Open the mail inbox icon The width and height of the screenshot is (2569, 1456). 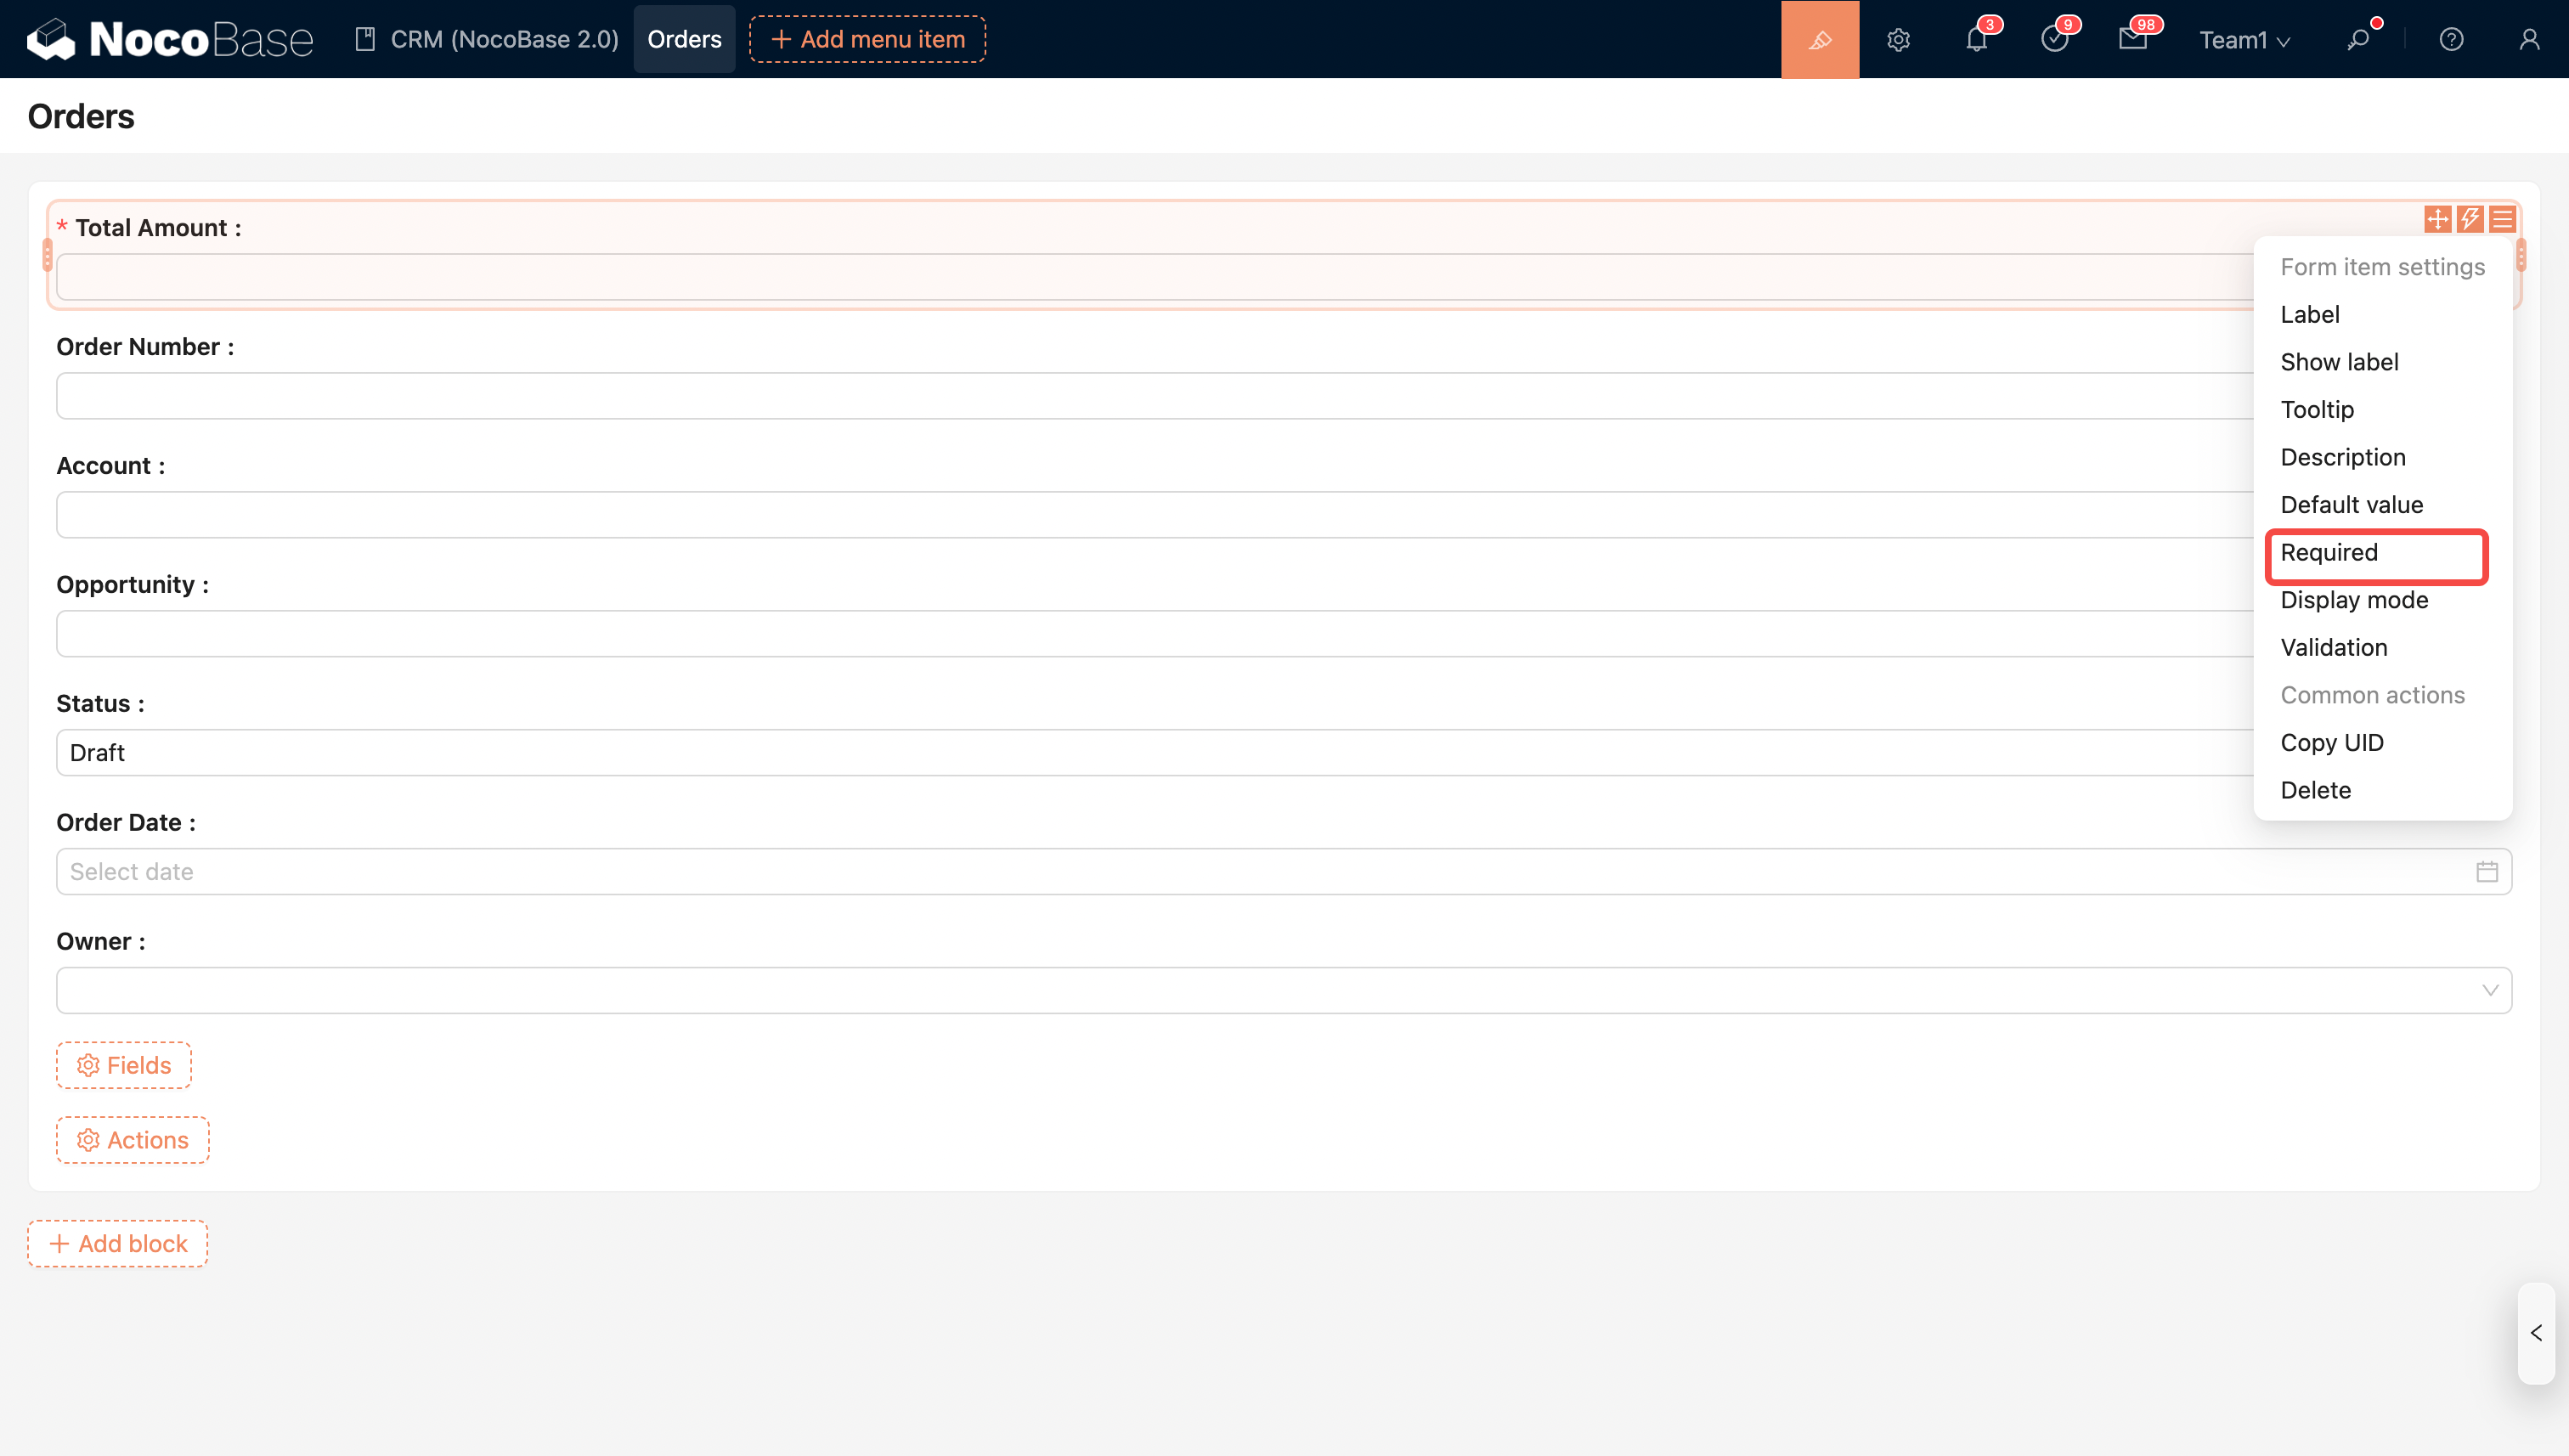[2132, 39]
